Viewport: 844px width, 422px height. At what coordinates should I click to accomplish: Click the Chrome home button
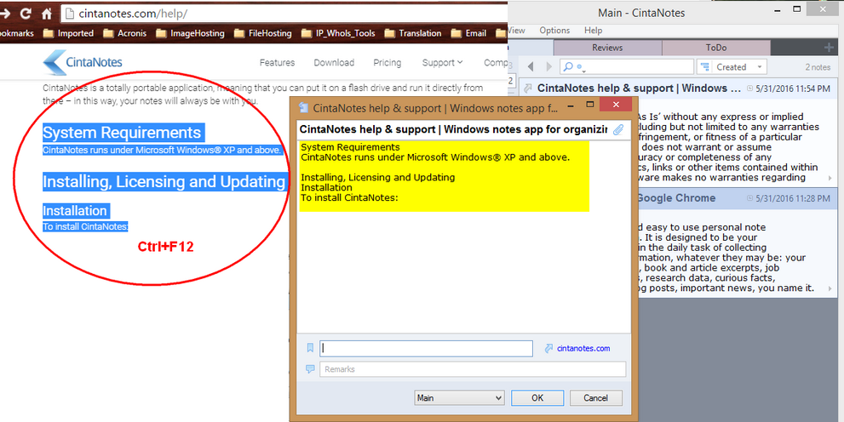tap(47, 14)
